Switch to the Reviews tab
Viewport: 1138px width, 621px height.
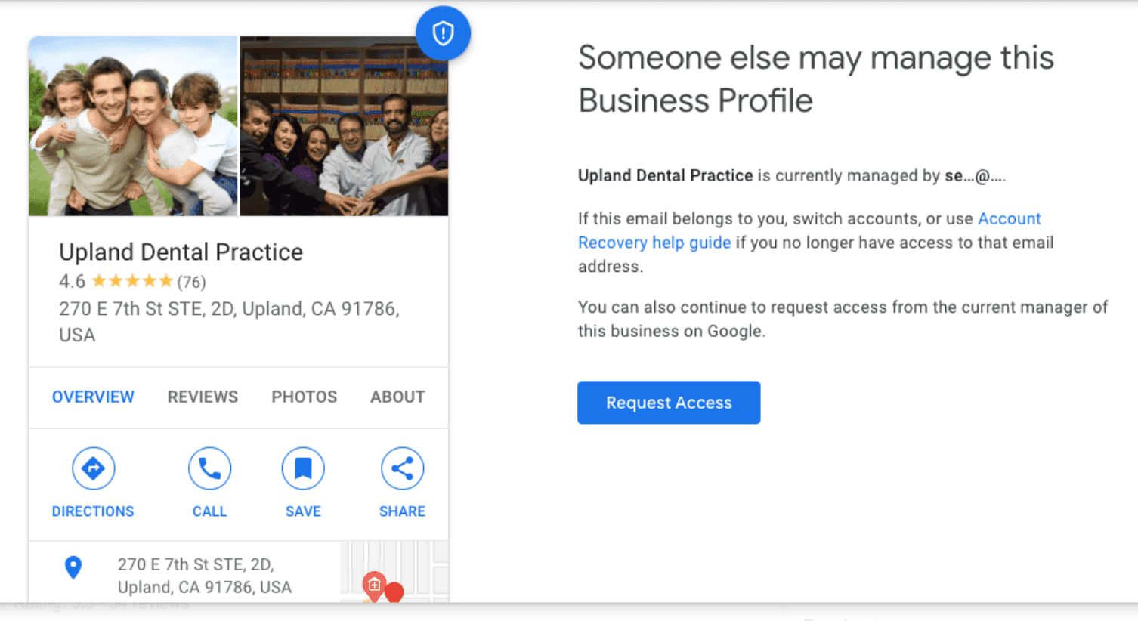click(x=203, y=397)
